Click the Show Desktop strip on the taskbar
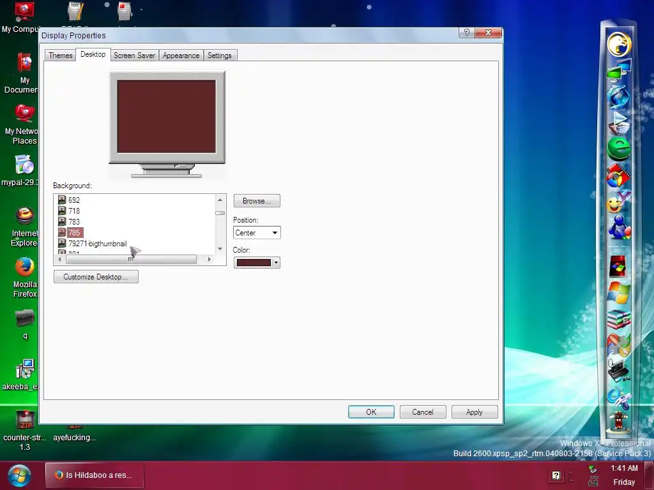654x490 pixels. coord(649,475)
